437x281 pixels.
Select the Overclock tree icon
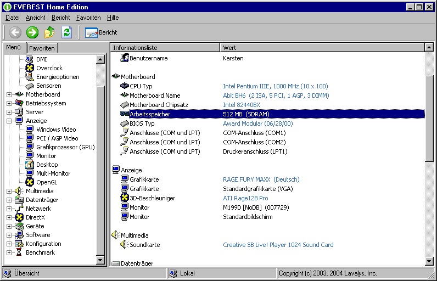[30, 68]
